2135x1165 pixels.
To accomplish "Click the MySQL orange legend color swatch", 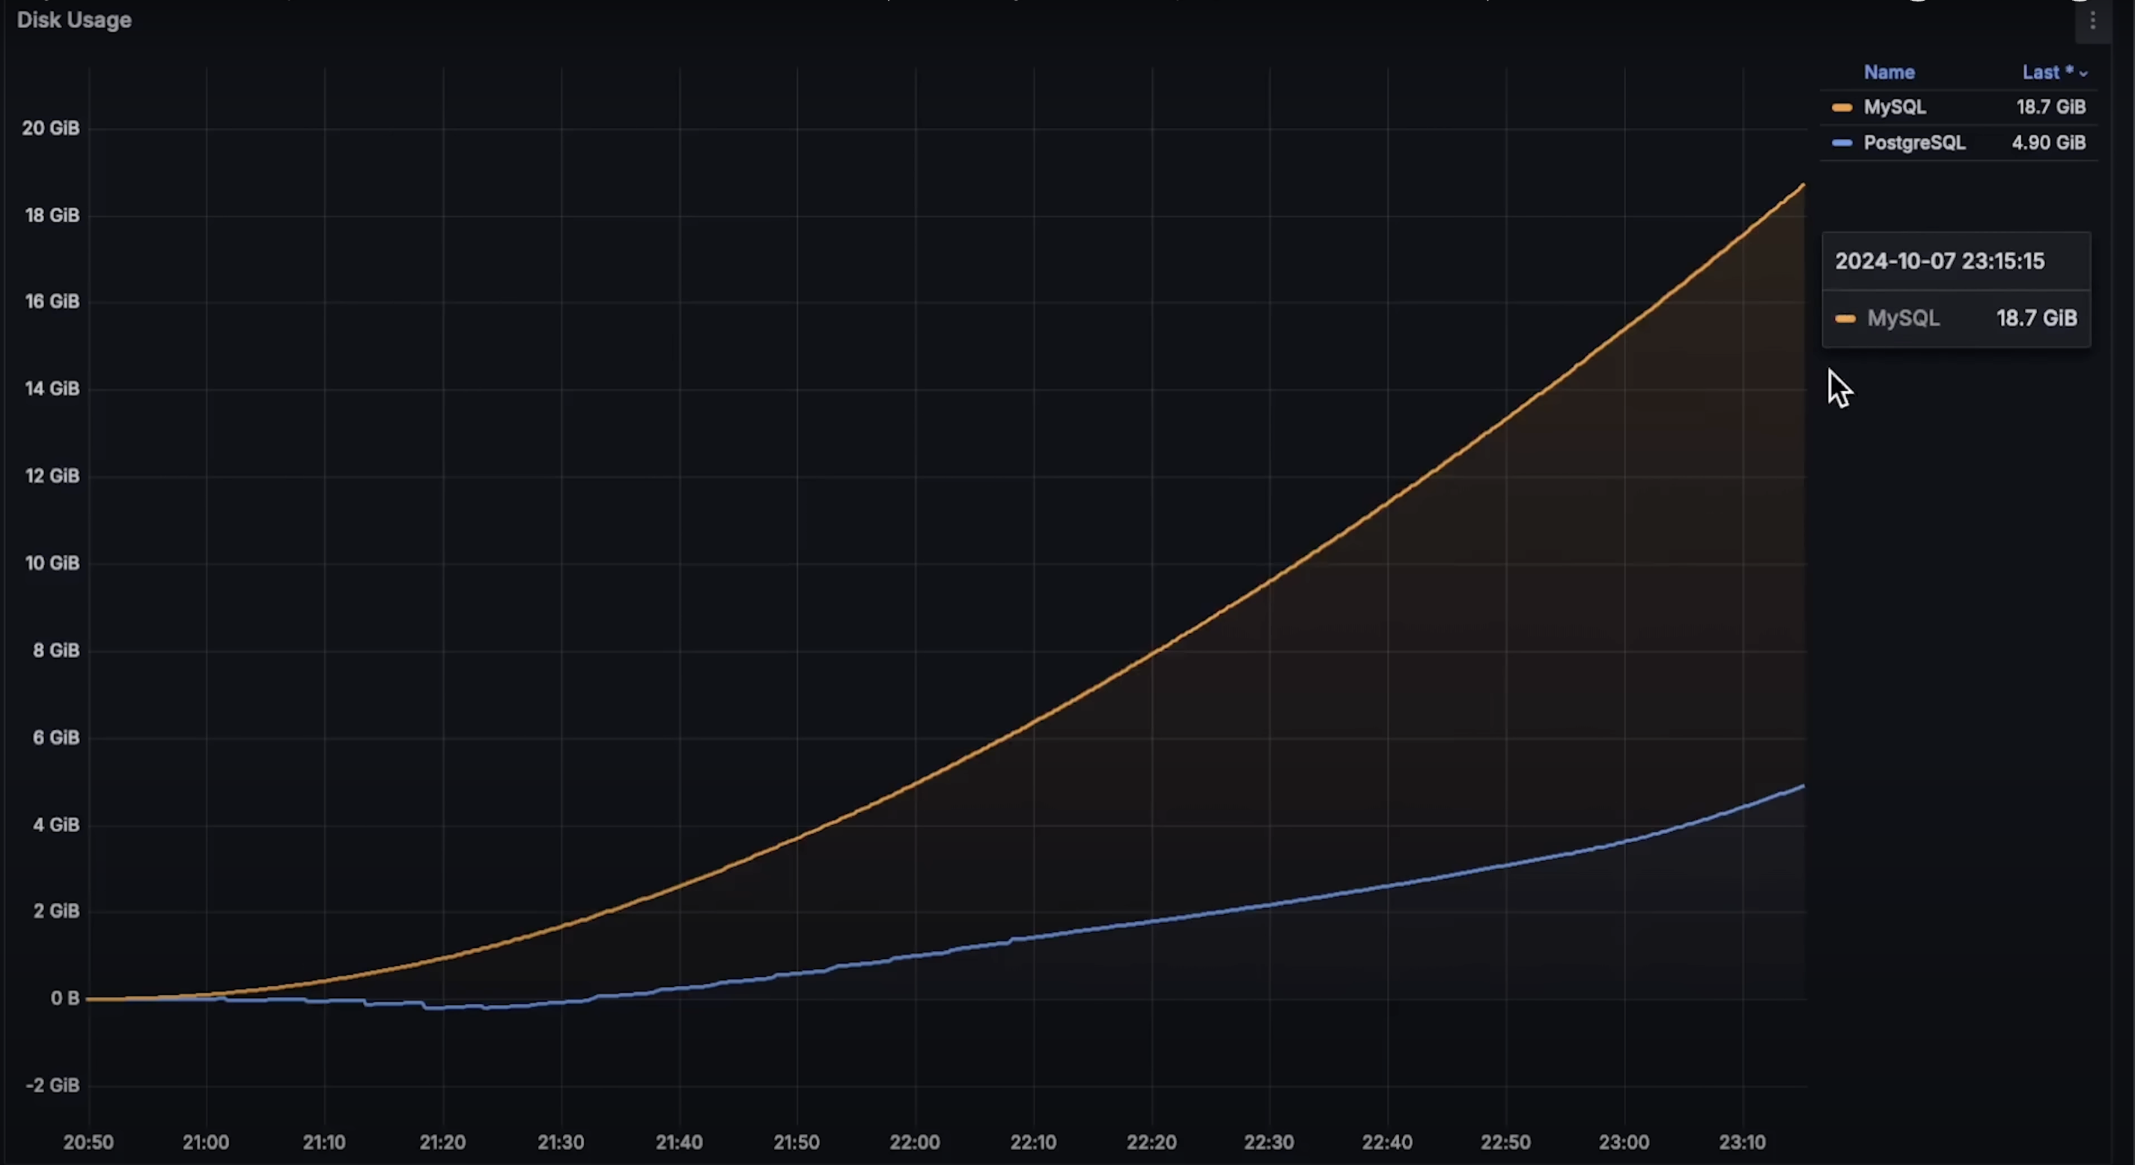I will [1842, 108].
